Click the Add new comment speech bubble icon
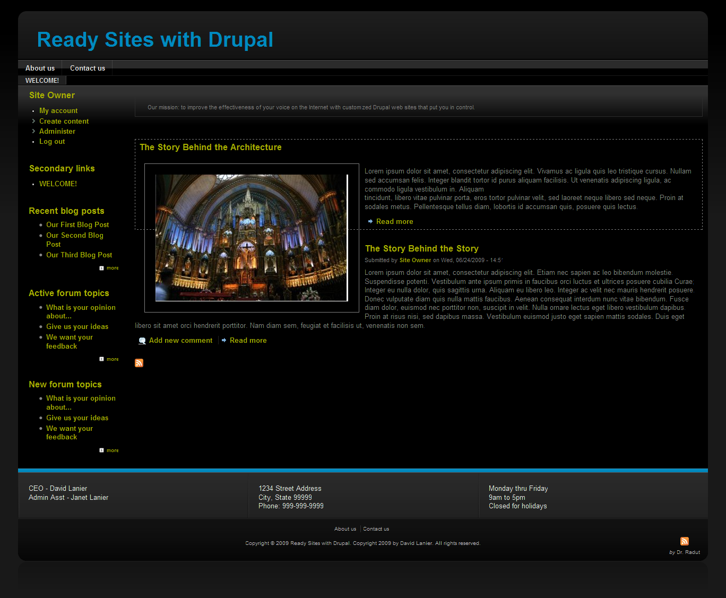 [x=142, y=341]
